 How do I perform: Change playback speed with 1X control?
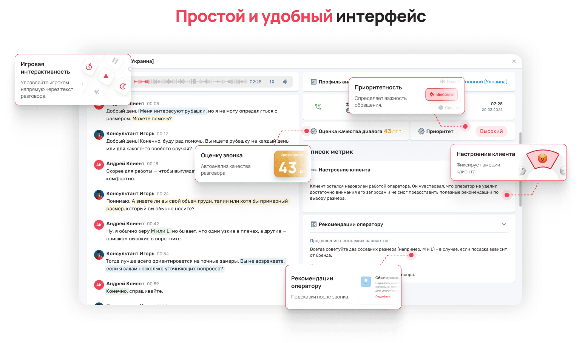(272, 82)
